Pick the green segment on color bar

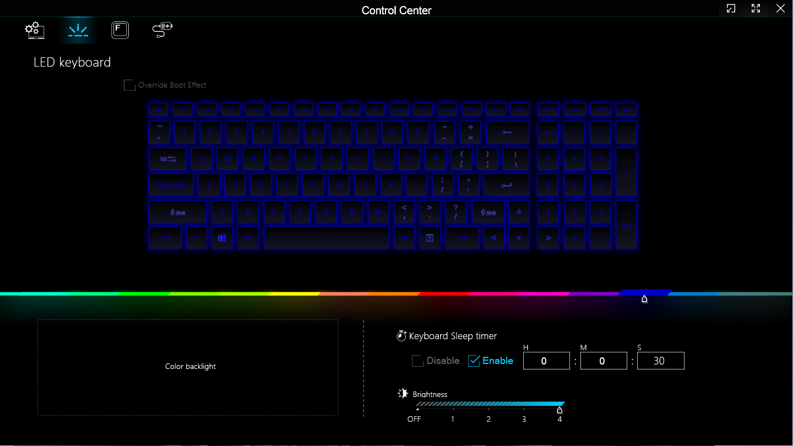coord(143,293)
